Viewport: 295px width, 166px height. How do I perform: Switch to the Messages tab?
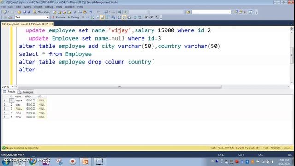[26, 92]
